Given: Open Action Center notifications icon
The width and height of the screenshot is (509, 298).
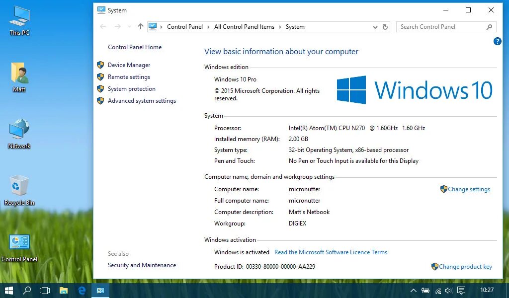Looking at the screenshot, I should pyautogui.click(x=461, y=290).
